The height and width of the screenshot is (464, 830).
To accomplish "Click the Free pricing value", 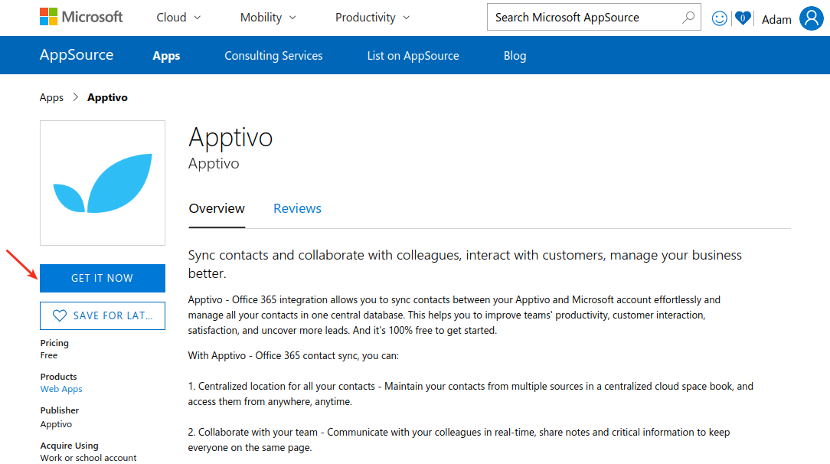I will click(49, 355).
